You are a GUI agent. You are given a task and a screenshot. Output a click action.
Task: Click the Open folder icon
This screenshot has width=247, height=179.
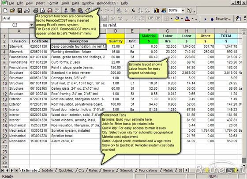pyautogui.click(x=12, y=11)
